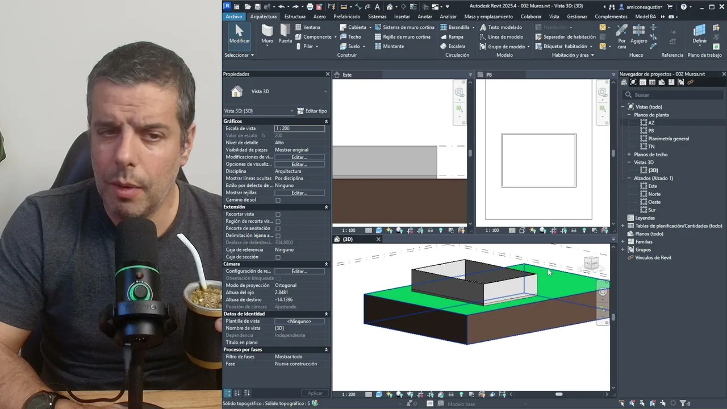The width and height of the screenshot is (727, 409).
Task: Select the Agujero shaft opening tool
Action: (x=638, y=35)
